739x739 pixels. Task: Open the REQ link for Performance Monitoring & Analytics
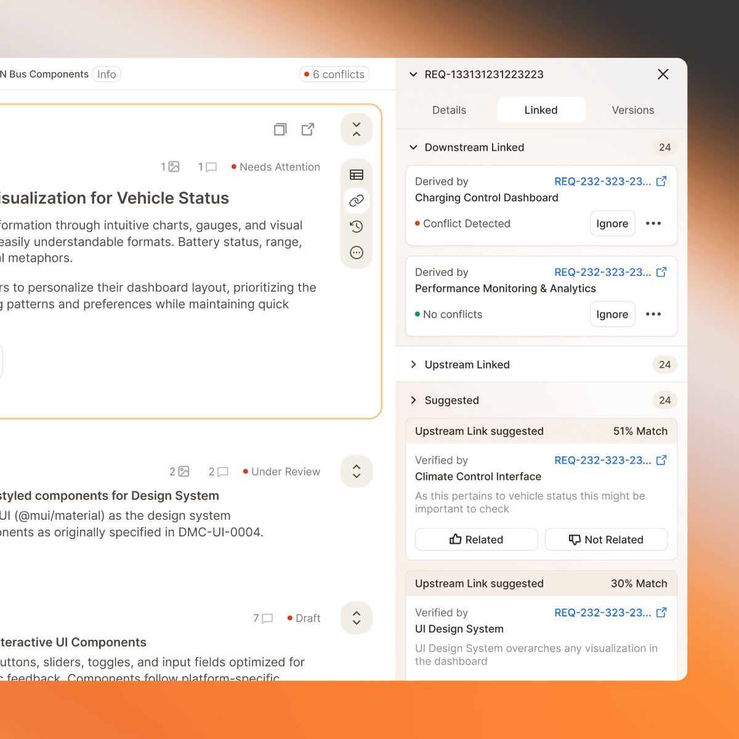[602, 272]
